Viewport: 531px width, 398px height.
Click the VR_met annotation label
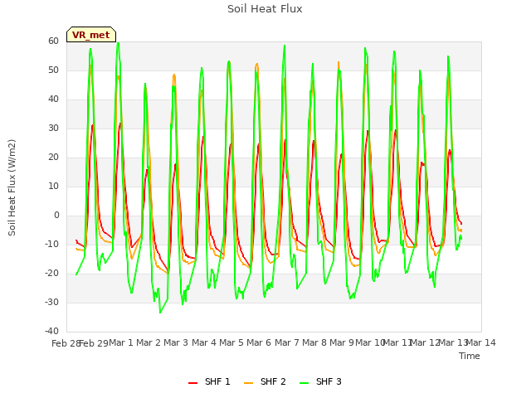coord(91,35)
